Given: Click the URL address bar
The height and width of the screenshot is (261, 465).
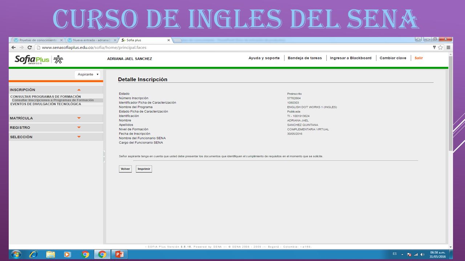Looking at the screenshot, I should 232,47.
